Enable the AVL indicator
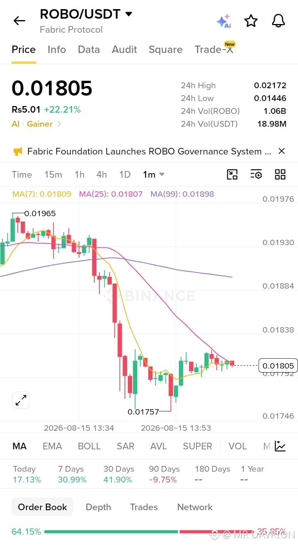The height and width of the screenshot is (545, 298). [159, 446]
